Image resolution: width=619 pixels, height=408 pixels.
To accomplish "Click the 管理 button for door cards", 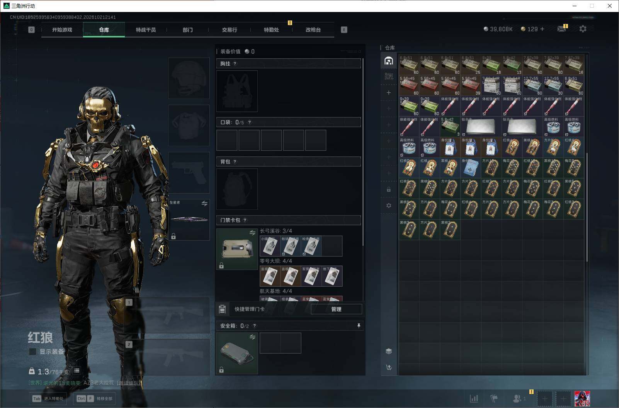I will [336, 309].
